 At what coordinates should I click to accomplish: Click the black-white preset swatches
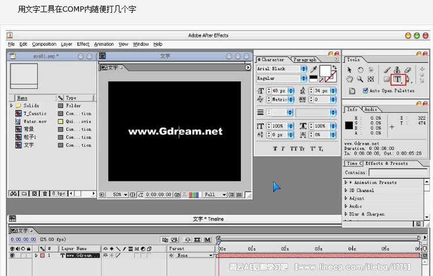[x=313, y=79]
